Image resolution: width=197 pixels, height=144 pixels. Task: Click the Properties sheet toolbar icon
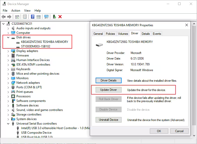(25, 17)
